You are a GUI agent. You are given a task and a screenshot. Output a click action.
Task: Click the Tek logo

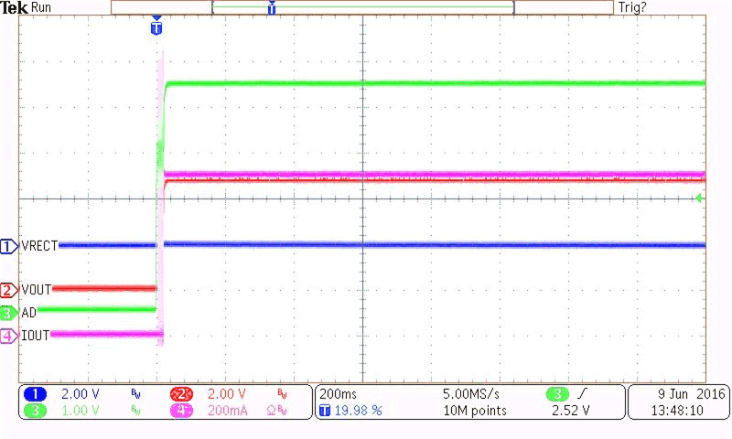(15, 7)
